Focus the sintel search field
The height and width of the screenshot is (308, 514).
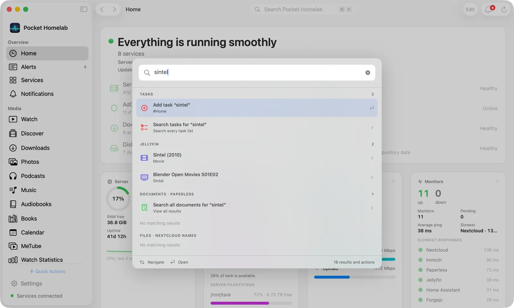[257, 73]
